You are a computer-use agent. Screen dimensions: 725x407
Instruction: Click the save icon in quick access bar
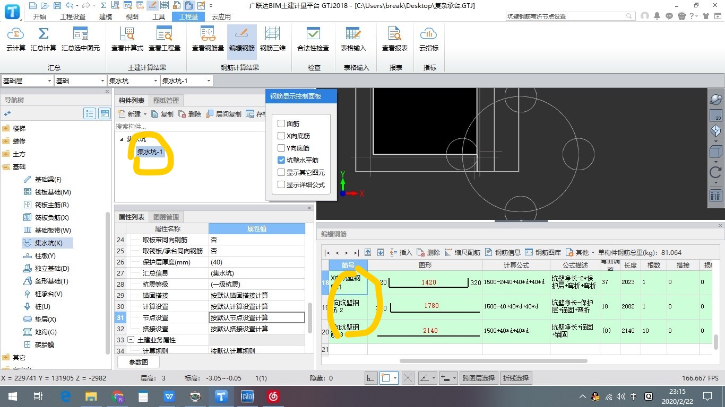(x=56, y=6)
